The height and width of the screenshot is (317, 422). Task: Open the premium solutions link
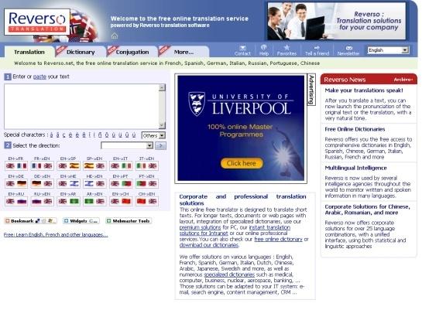200,227
